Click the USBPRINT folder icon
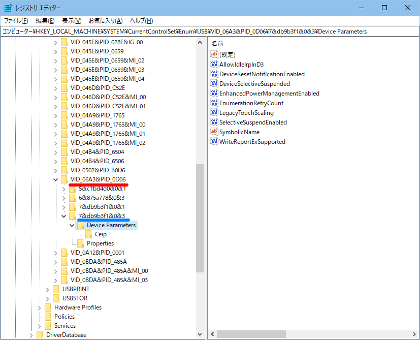 pyautogui.click(x=56, y=289)
